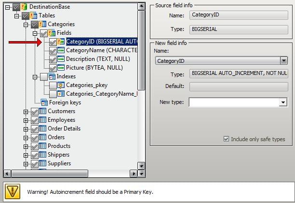Toggle Include only safe types checkbox
Image resolution: width=295 pixels, height=203 pixels.
[226, 139]
